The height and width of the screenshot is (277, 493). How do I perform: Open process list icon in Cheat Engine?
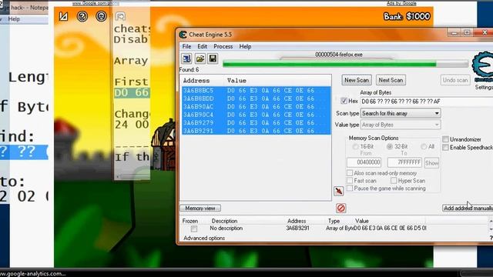pyautogui.click(x=186, y=58)
